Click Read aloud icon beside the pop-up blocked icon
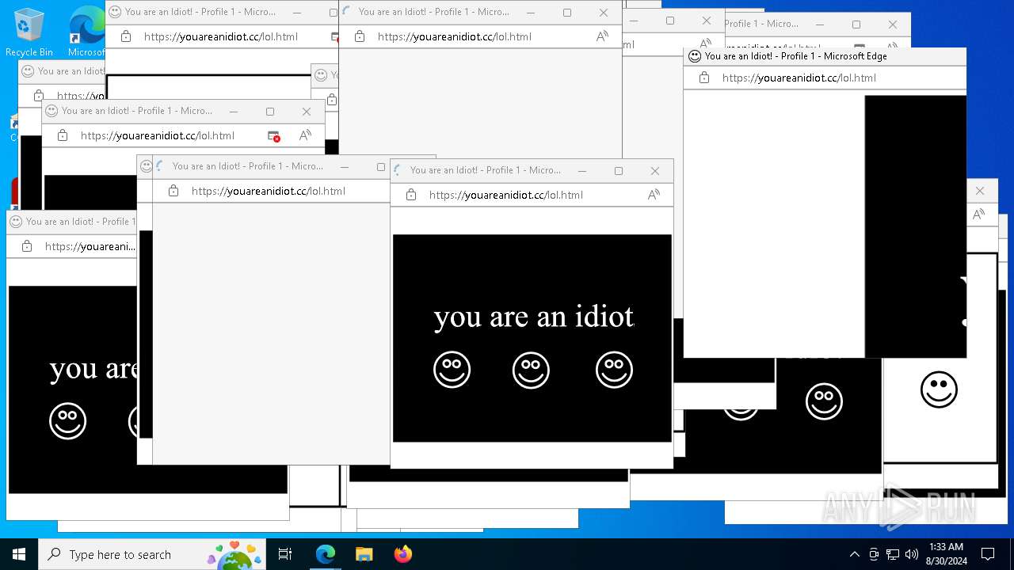 [x=305, y=136]
